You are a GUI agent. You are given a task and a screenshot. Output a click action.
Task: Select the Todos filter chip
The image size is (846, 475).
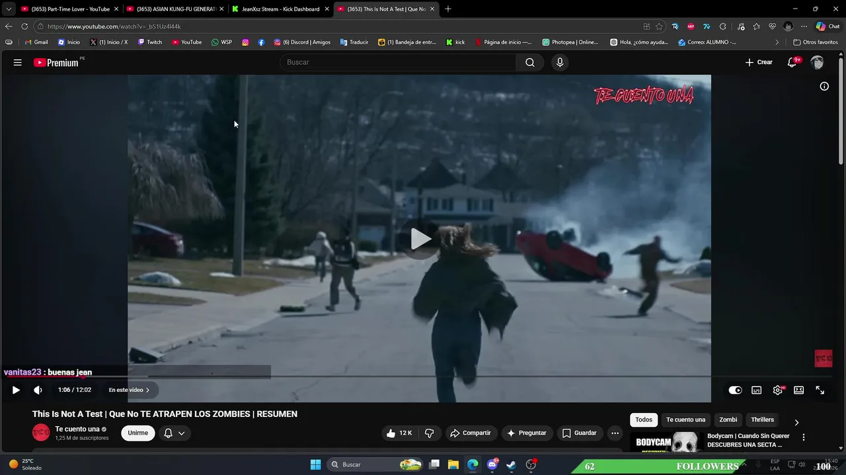644,420
